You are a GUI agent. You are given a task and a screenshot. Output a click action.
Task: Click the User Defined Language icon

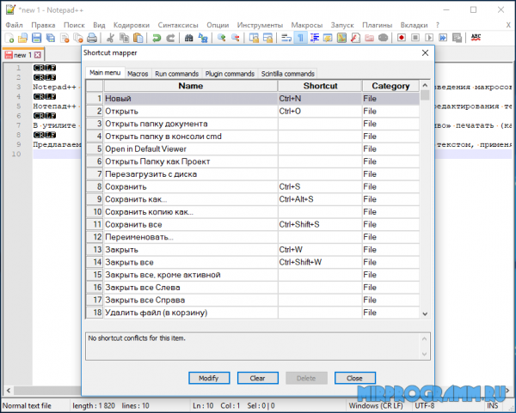click(328, 38)
